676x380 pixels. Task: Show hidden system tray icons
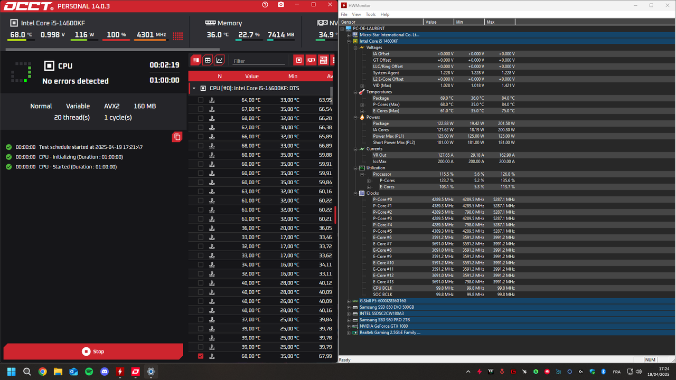pyautogui.click(x=468, y=372)
